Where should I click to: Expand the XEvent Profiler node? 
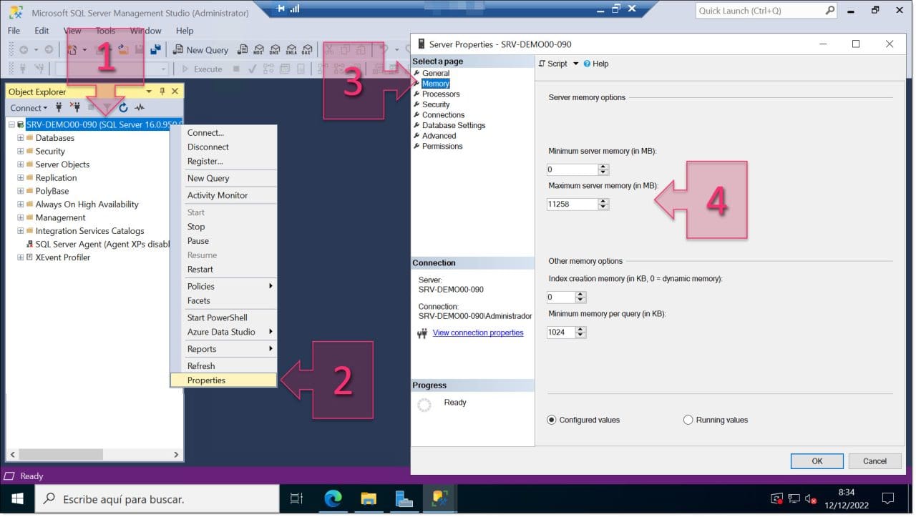20,257
